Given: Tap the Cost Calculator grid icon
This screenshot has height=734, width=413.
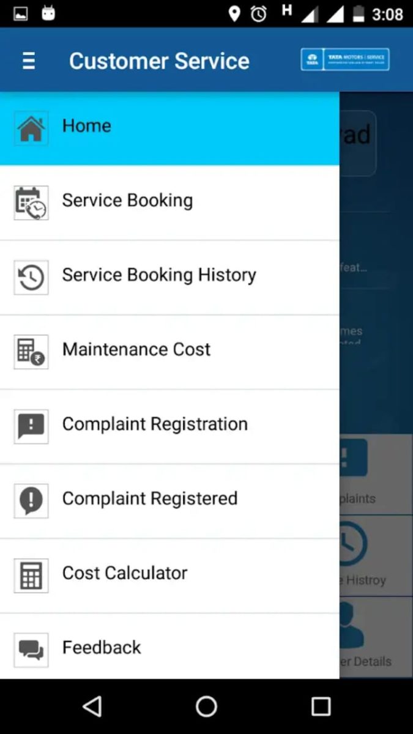Looking at the screenshot, I should pos(31,576).
